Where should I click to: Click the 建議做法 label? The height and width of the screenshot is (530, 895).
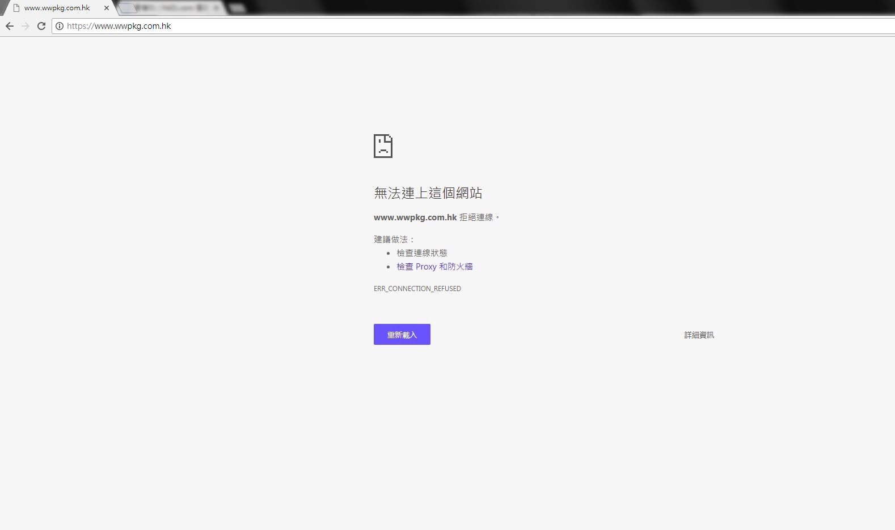394,240
